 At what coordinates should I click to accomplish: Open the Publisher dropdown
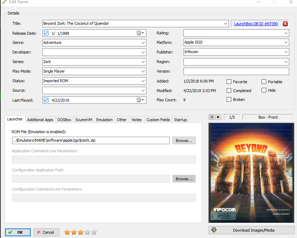tap(286, 52)
